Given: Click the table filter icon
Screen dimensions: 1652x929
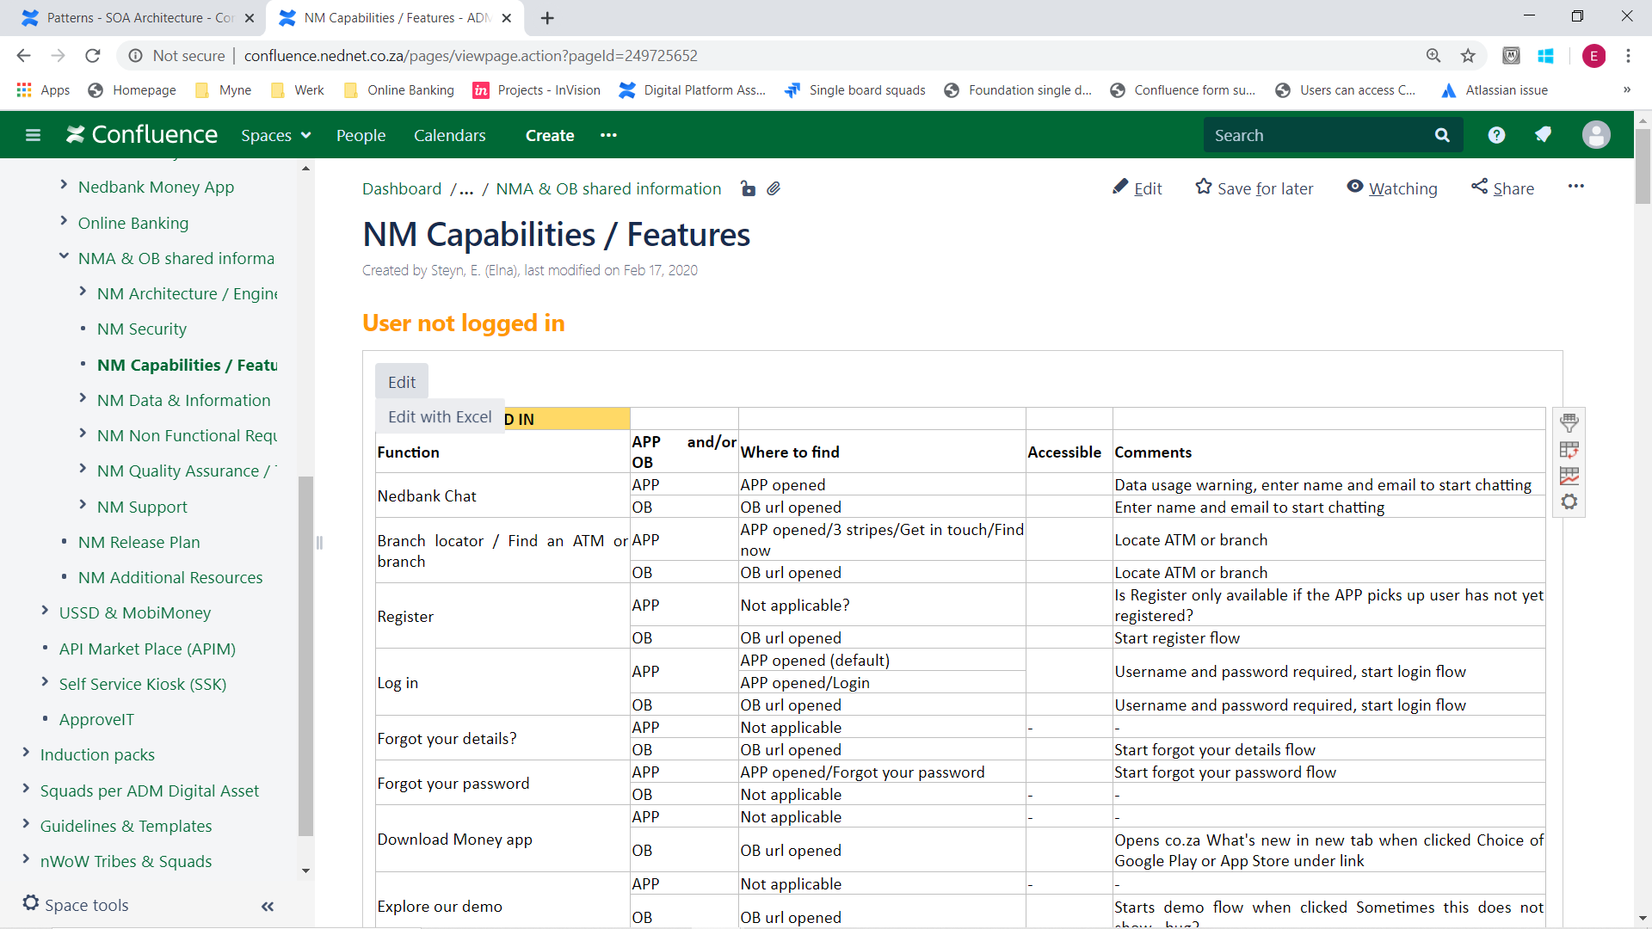Looking at the screenshot, I should [x=1569, y=422].
